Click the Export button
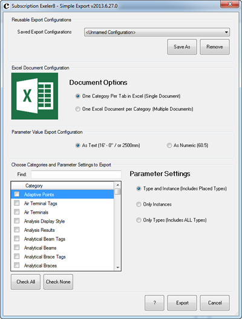This screenshot has height=319, width=242. (182, 303)
